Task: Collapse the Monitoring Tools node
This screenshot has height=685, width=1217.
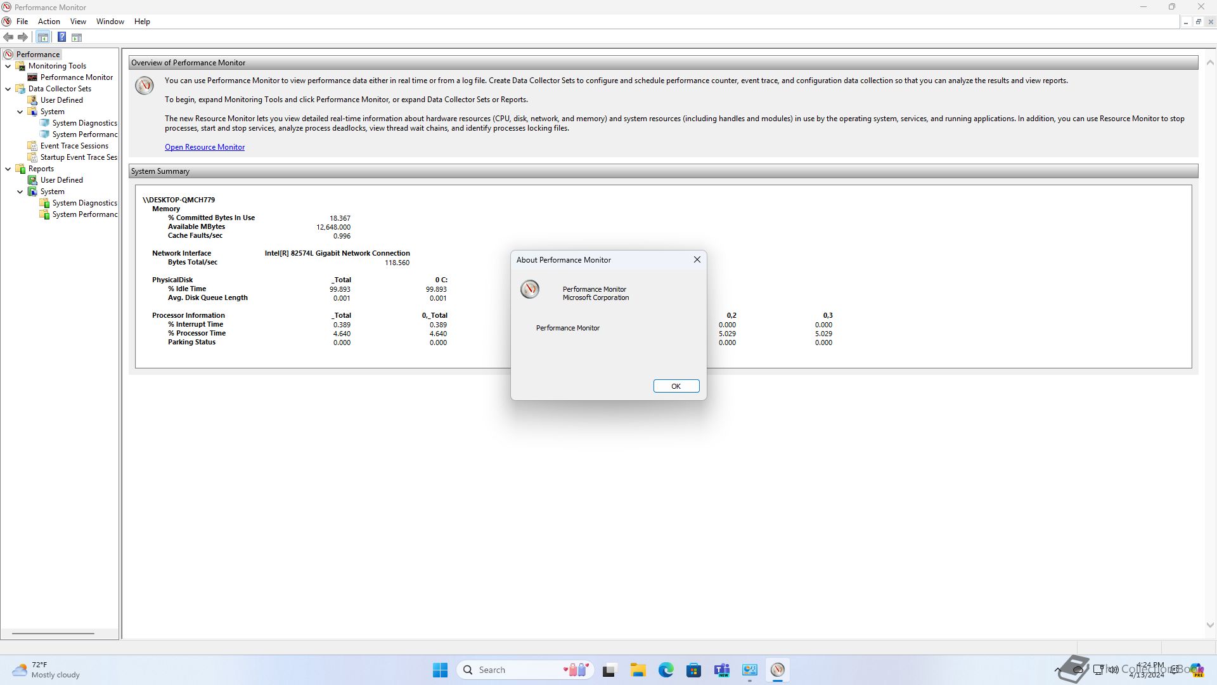Action: [8, 66]
